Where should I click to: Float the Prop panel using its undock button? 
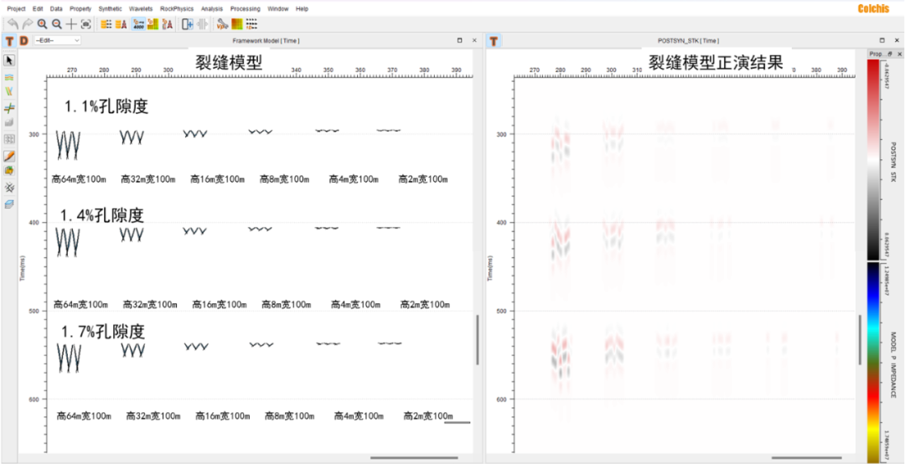point(889,53)
